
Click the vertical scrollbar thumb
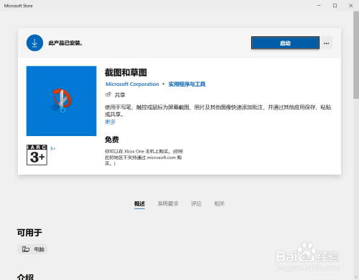pyautogui.click(x=356, y=55)
